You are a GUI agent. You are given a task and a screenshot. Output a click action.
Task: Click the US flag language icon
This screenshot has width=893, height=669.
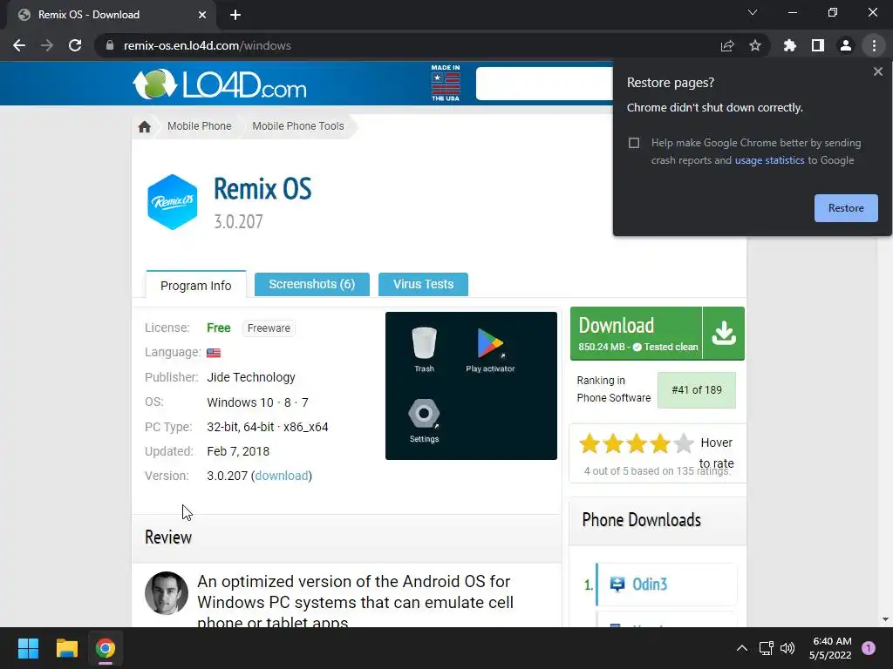click(214, 353)
